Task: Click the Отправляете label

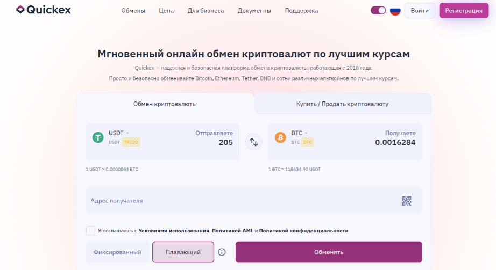Action: point(214,133)
